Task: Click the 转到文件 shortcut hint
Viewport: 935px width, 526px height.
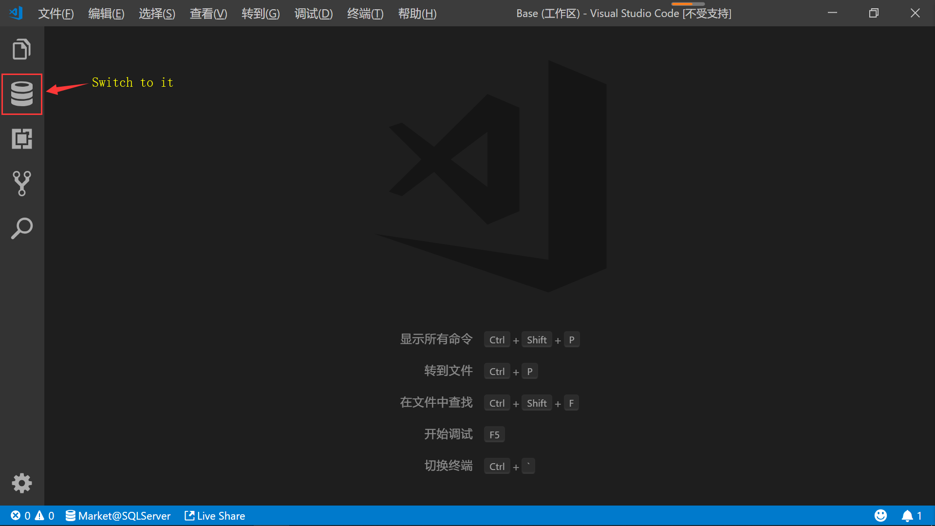Action: pos(449,371)
